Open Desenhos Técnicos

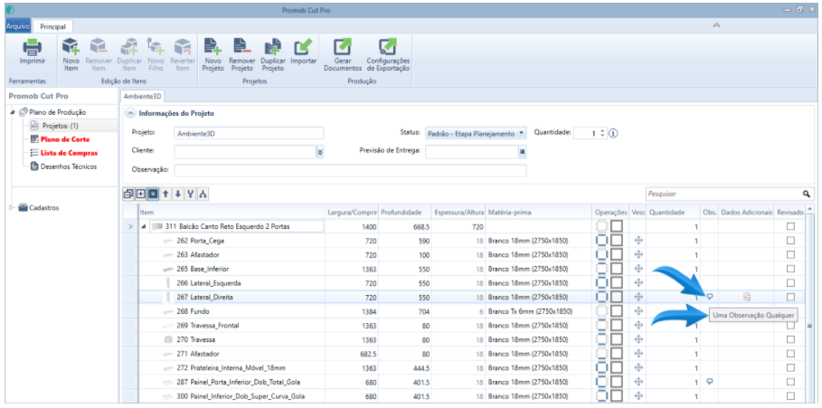[x=68, y=166]
